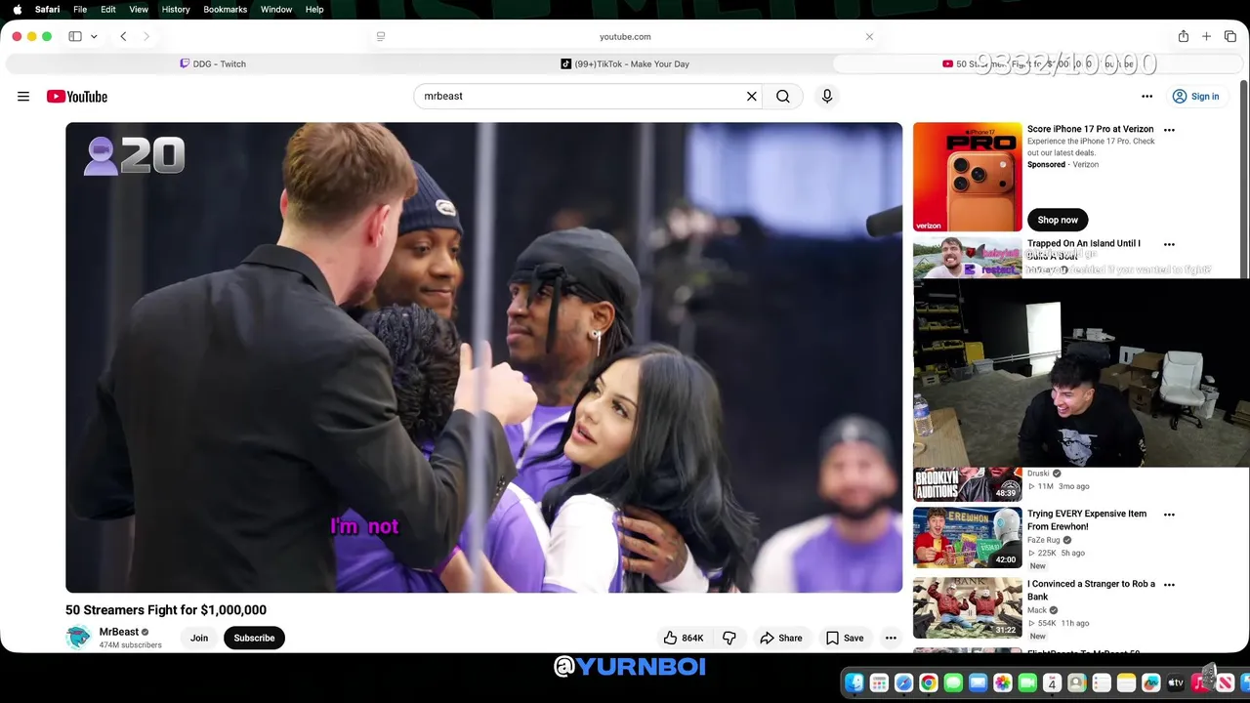Open Apple TV from the Dock
The image size is (1250, 703).
1176,682
